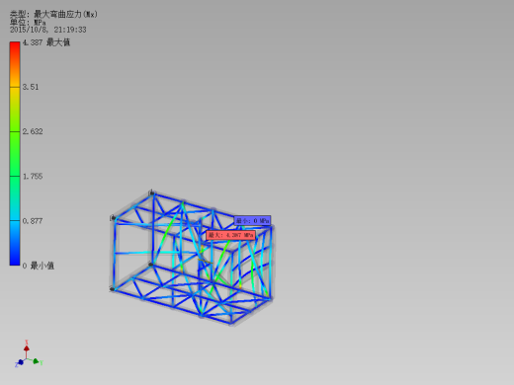Click the green Y axis arrow

click(36, 361)
